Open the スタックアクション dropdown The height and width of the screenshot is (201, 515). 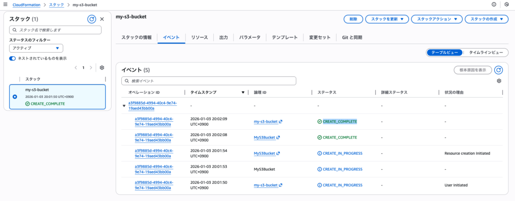[x=437, y=19]
